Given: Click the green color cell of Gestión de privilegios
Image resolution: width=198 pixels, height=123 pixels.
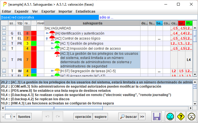Looking at the screenshot, I should pyautogui.click(x=34, y=43).
